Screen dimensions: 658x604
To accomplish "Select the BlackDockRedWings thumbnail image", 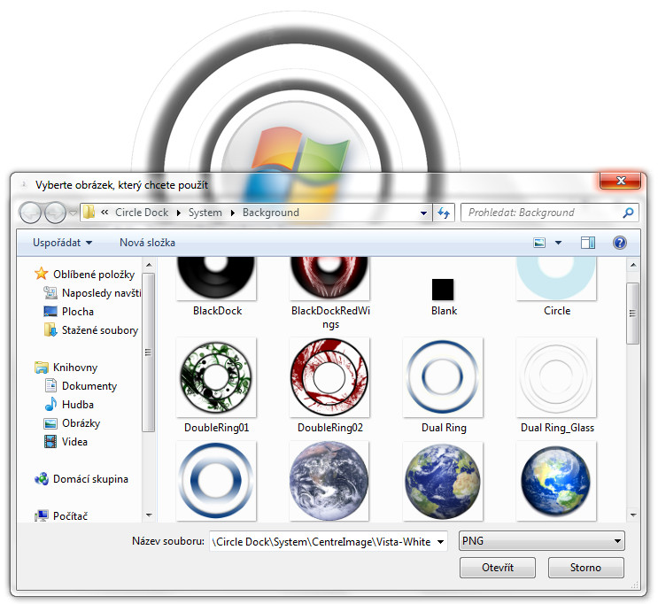I will [x=329, y=279].
